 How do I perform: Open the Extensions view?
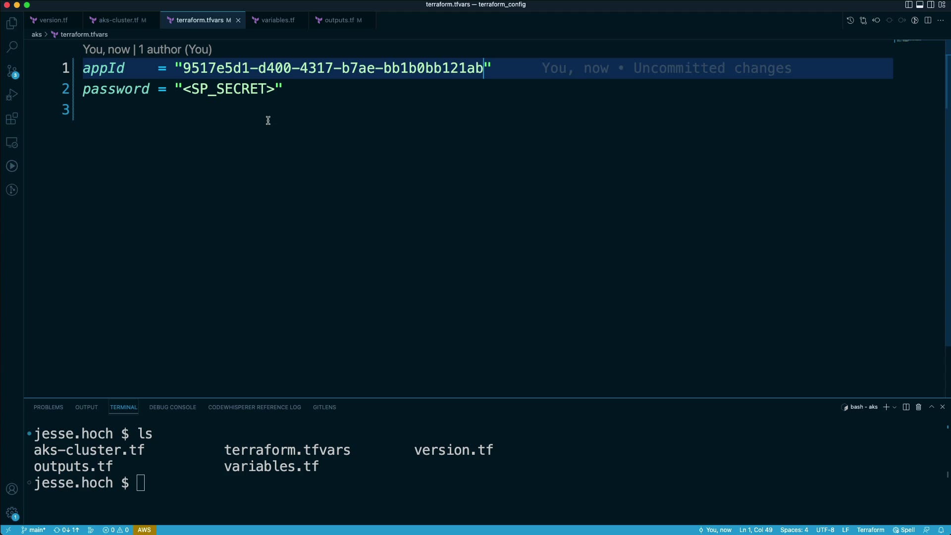point(12,119)
